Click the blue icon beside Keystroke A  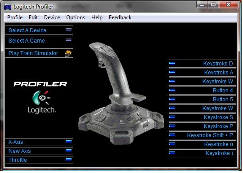[x=172, y=72]
